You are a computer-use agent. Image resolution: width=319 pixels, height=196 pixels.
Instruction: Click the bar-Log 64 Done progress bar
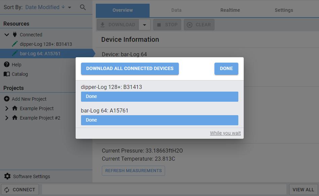tap(159, 120)
